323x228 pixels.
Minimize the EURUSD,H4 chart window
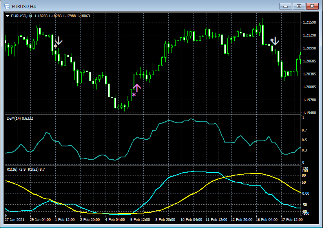(286, 6)
